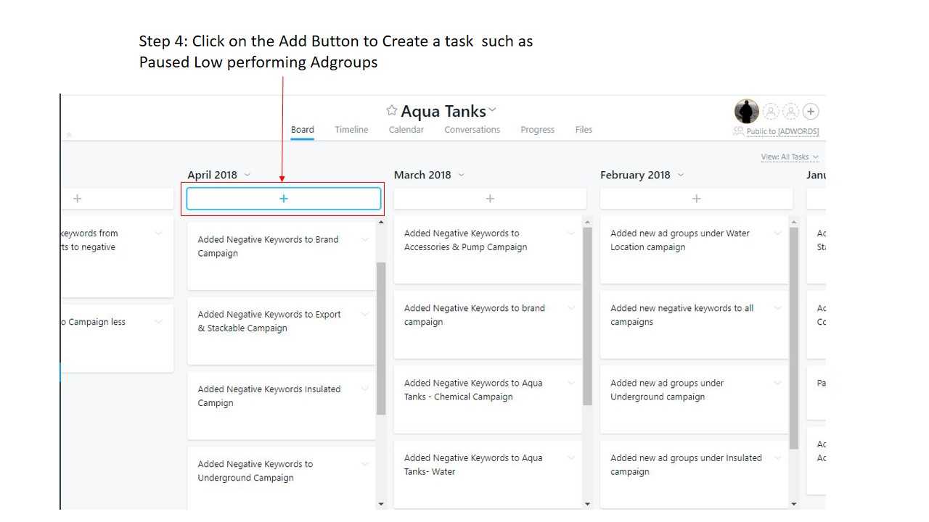Star the Aqua Tanks project as favorite
Viewport: 929px width, 522px height.
(x=392, y=111)
